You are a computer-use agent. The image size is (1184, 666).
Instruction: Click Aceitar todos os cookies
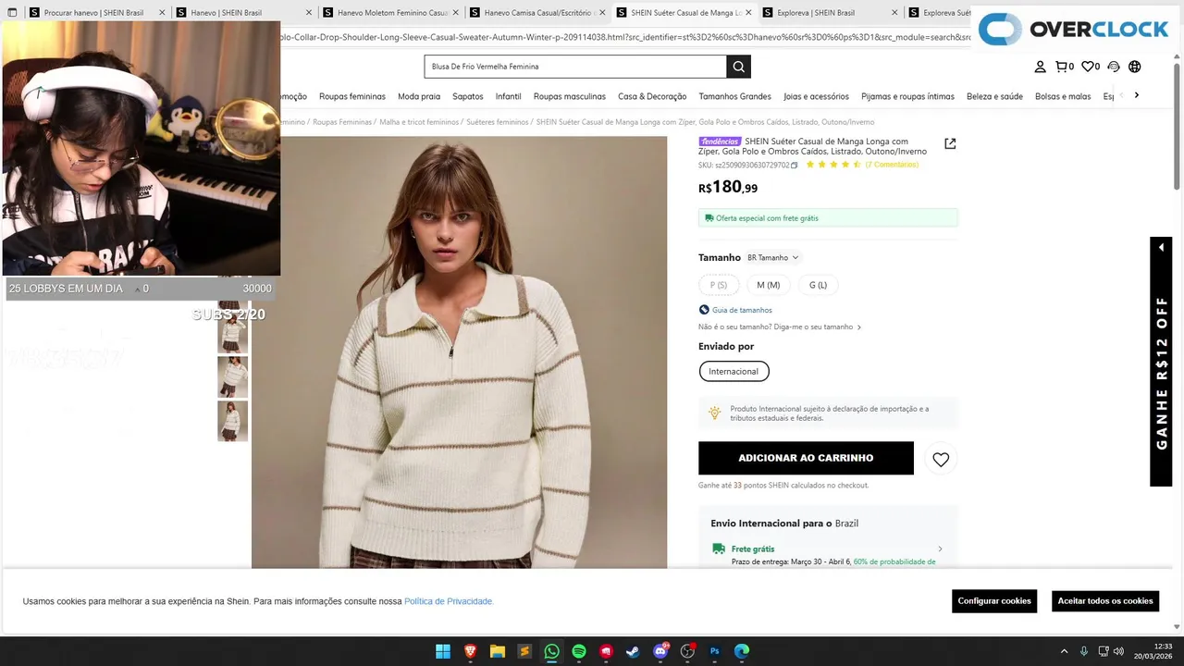tap(1105, 601)
